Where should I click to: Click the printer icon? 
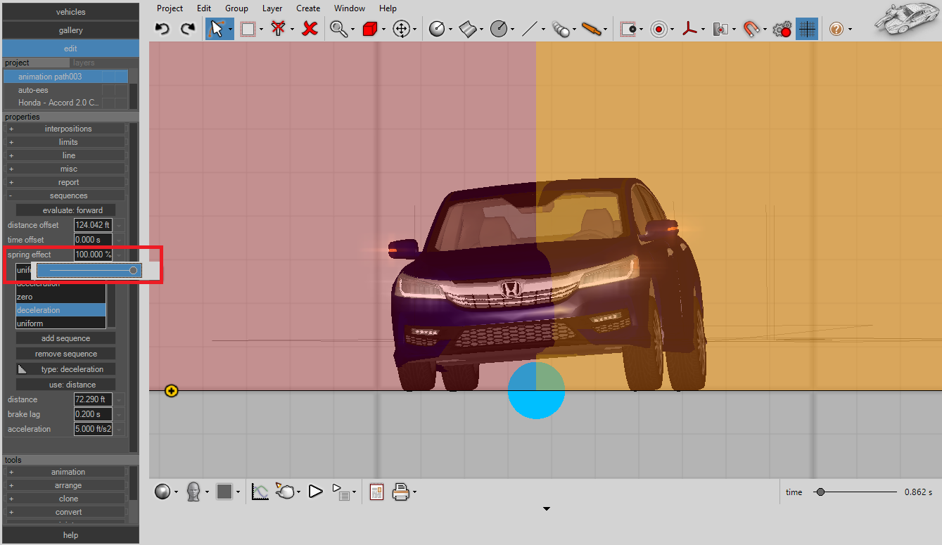click(401, 492)
